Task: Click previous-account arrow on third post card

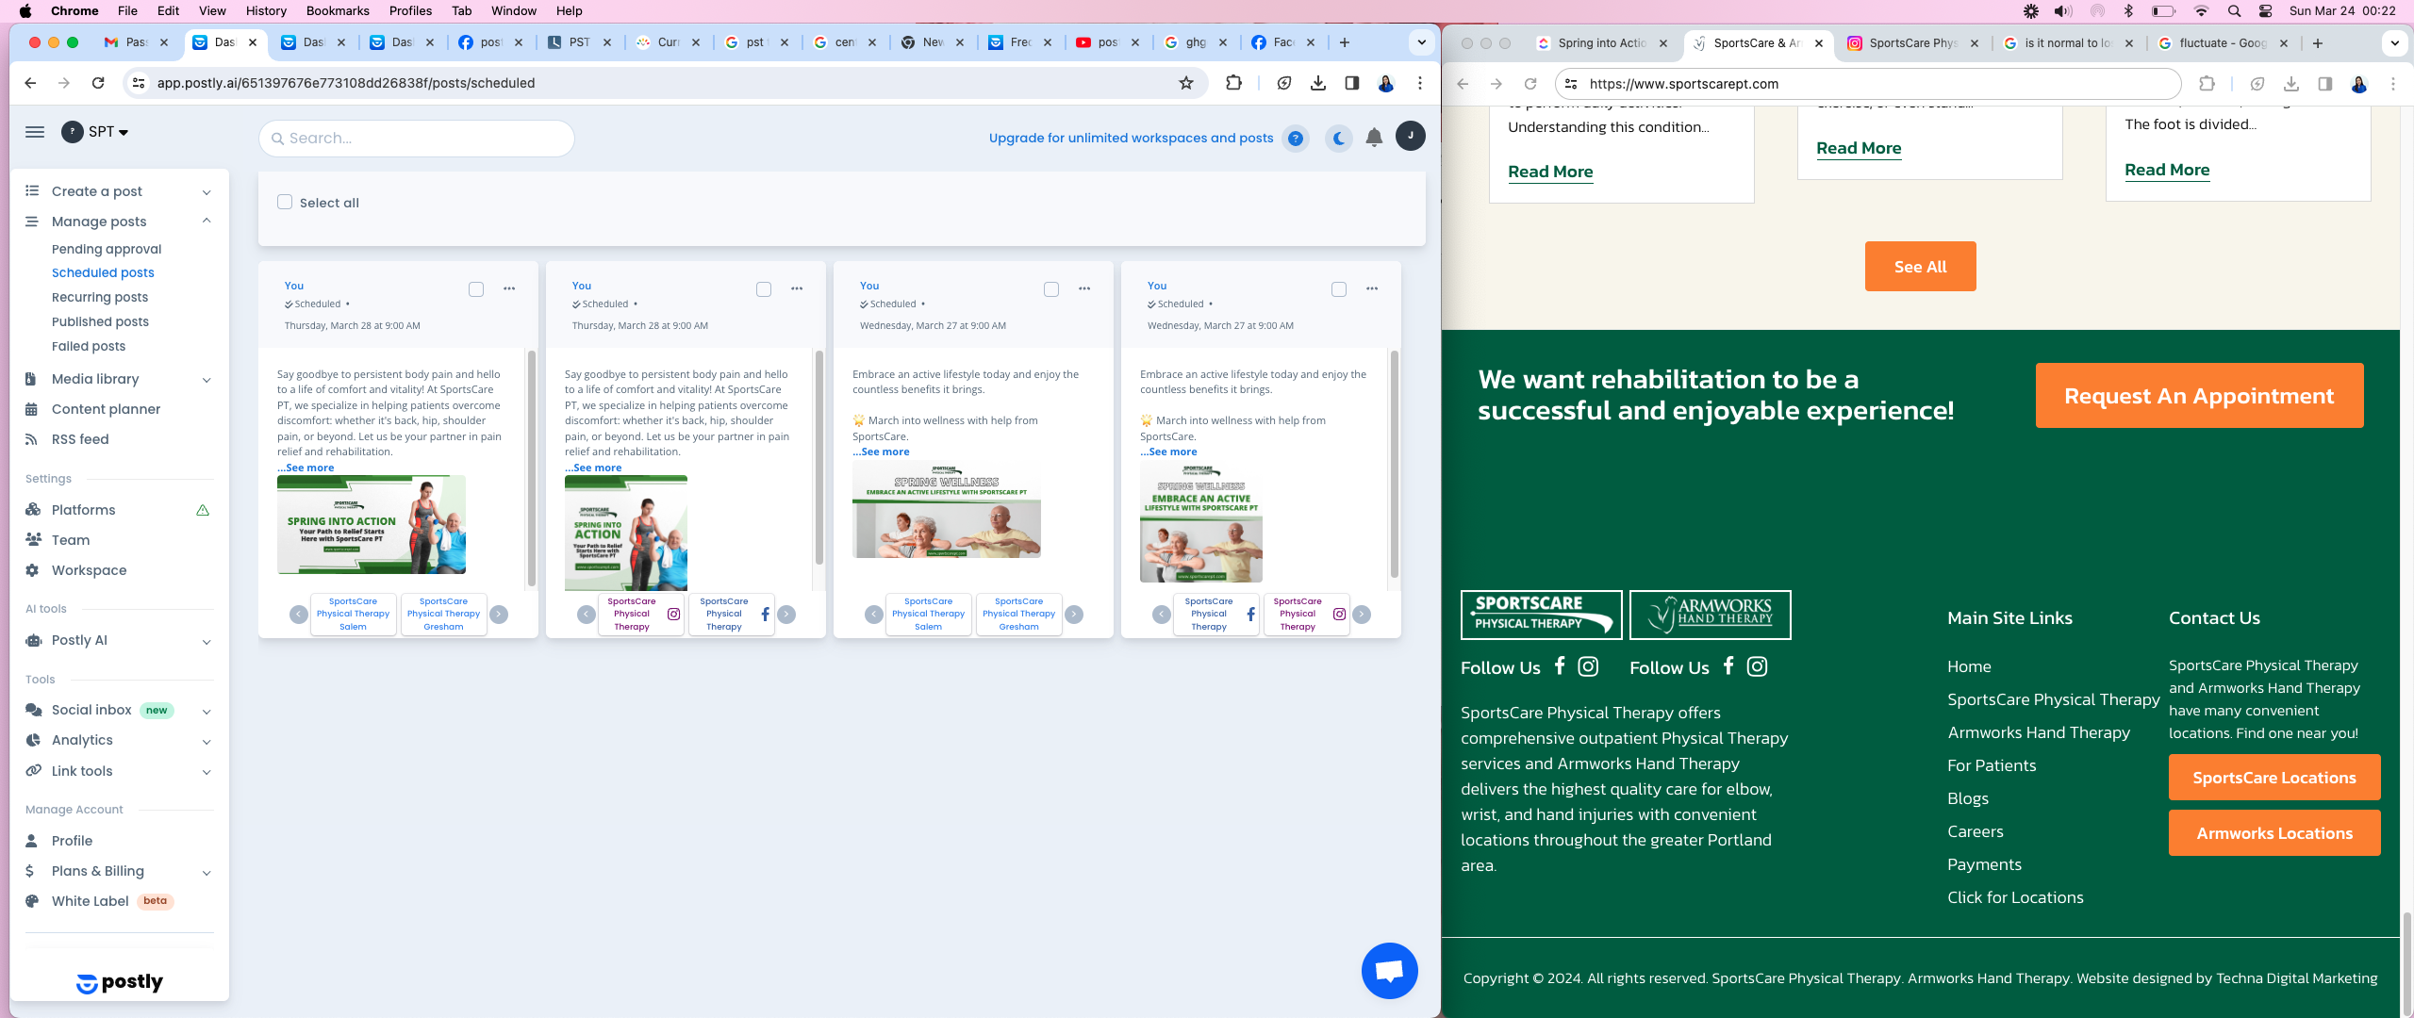Action: (874, 615)
